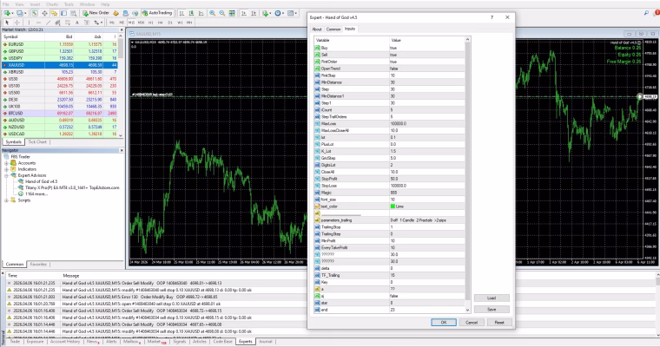Screen dimensions: 660x347
Task: Click the tile windows icon
Action: 232,13
